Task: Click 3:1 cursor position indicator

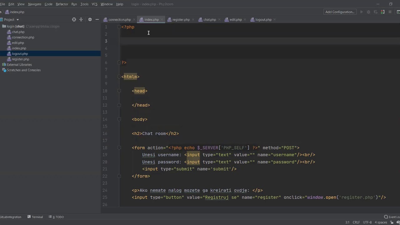Action: pos(347,222)
